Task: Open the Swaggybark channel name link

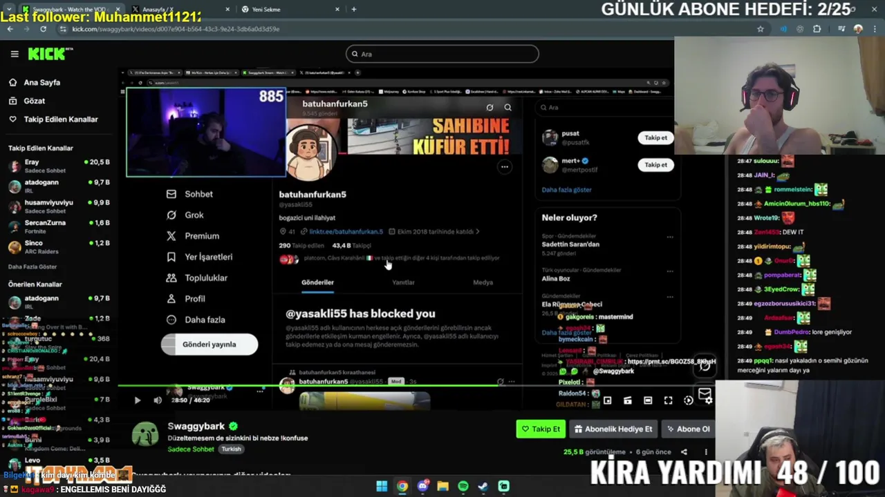Action: [198, 427]
